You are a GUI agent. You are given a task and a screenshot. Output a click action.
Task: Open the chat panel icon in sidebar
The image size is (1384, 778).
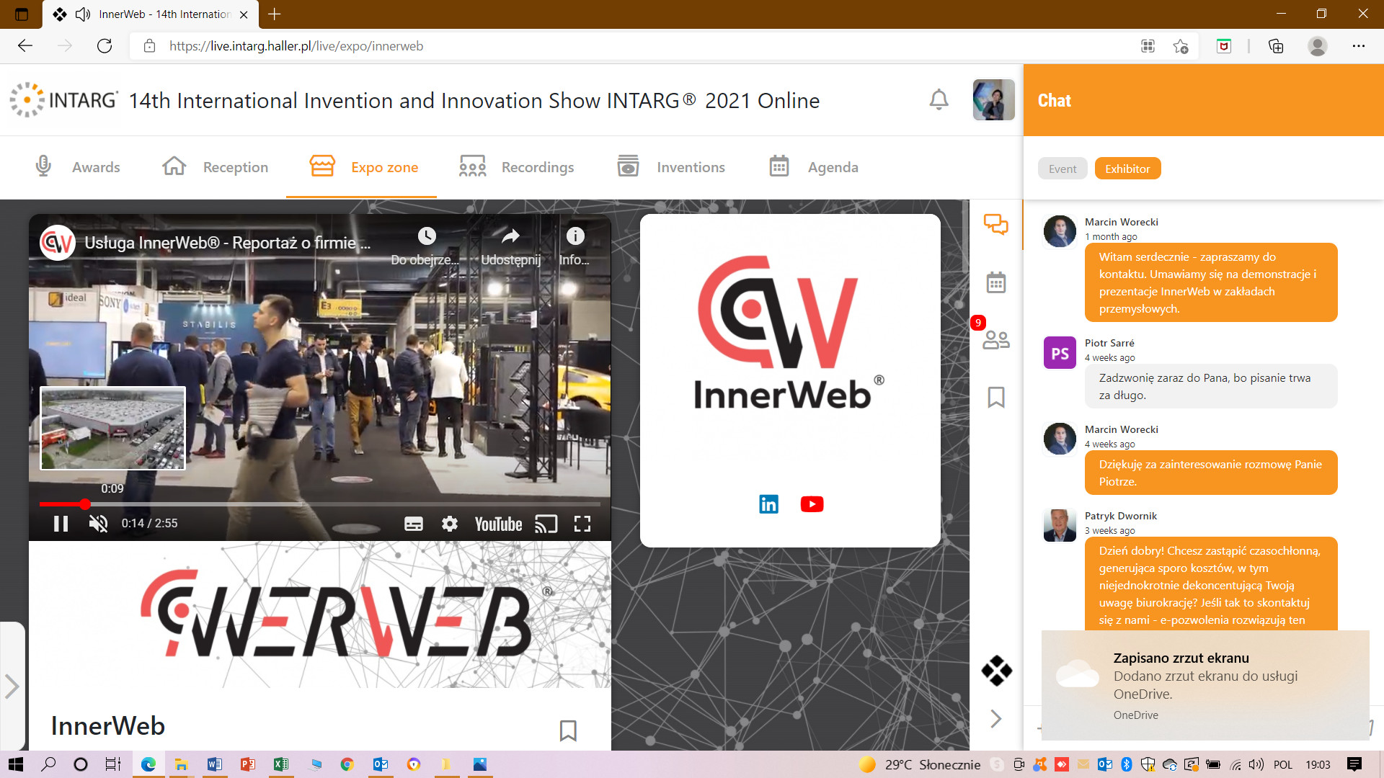[996, 224]
